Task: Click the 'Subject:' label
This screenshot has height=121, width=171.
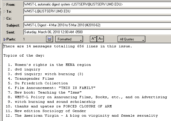Action: tap(13, 25)
